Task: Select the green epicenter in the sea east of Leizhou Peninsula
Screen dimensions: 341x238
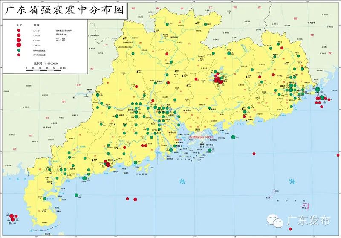Action: pyautogui.click(x=76, y=195)
